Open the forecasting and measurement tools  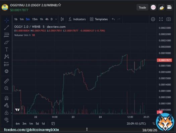click(6, 64)
